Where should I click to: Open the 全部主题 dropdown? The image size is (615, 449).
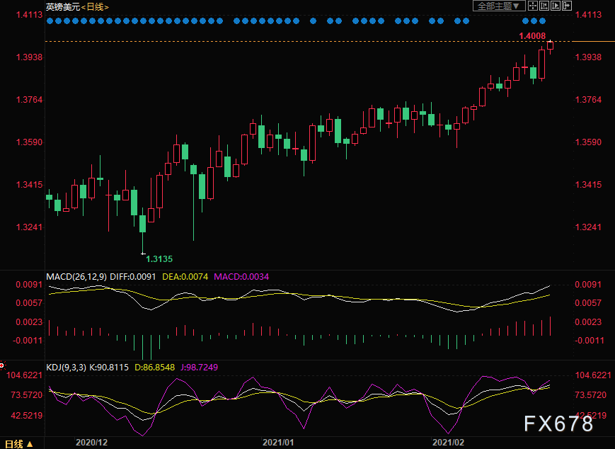click(499, 6)
